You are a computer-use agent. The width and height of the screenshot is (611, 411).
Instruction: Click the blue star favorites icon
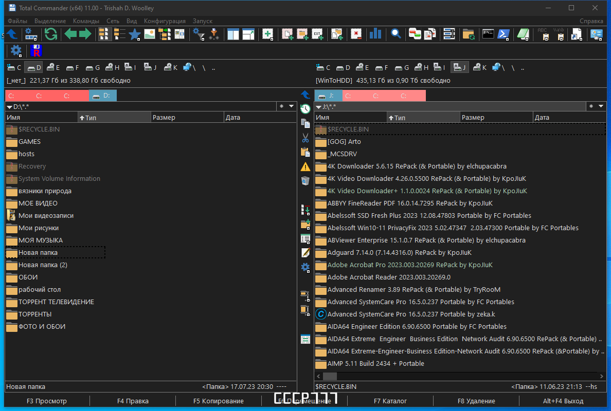(x=134, y=34)
